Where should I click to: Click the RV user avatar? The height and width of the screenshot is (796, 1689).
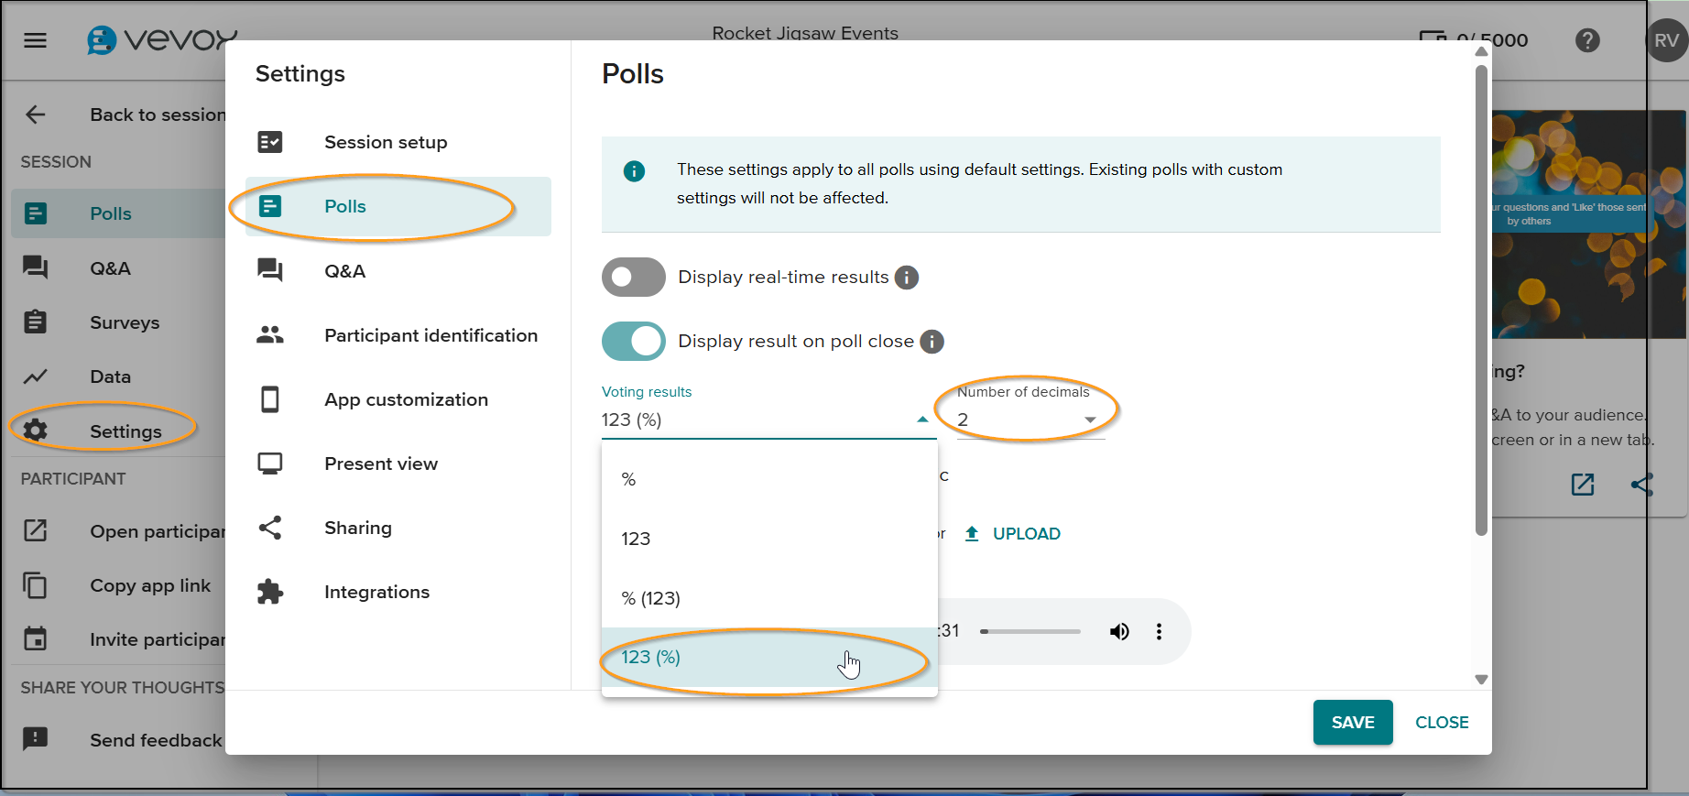(1666, 41)
